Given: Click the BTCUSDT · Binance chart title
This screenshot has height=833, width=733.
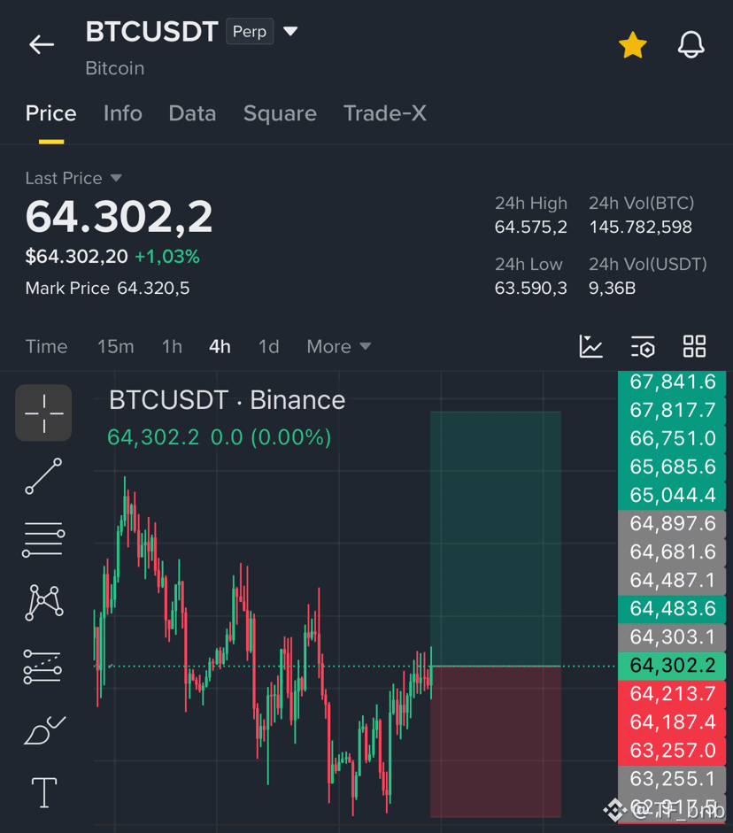Looking at the screenshot, I should 227,399.
